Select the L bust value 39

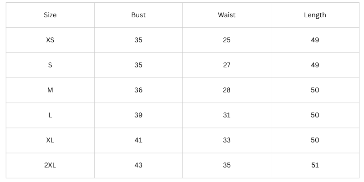(138, 115)
